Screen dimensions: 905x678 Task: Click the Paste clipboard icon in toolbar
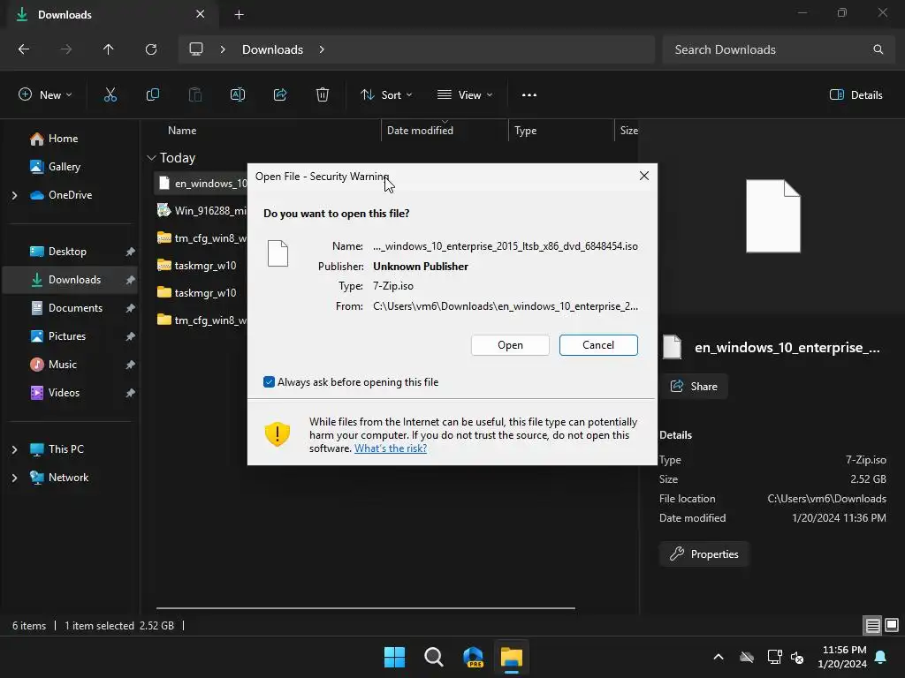tap(195, 95)
